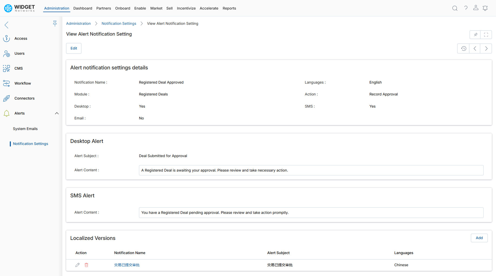This screenshot has width=496, height=276.
Task: Click the help question mark icon
Action: pos(466,8)
